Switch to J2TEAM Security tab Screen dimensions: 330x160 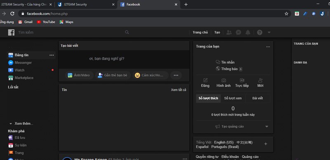point(86,5)
